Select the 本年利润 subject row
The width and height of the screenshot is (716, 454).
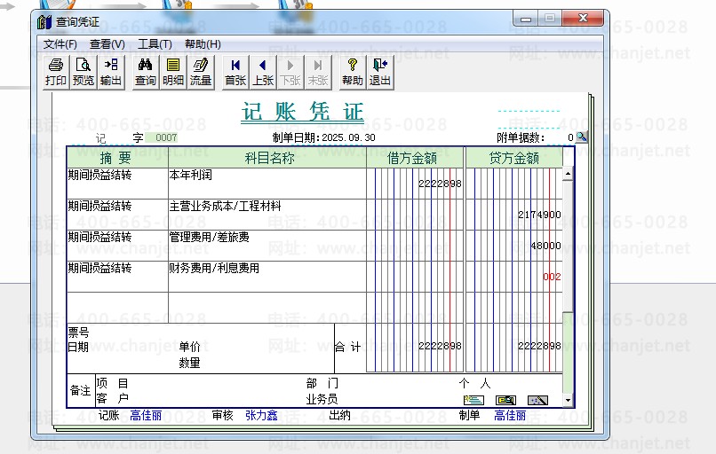(x=267, y=184)
